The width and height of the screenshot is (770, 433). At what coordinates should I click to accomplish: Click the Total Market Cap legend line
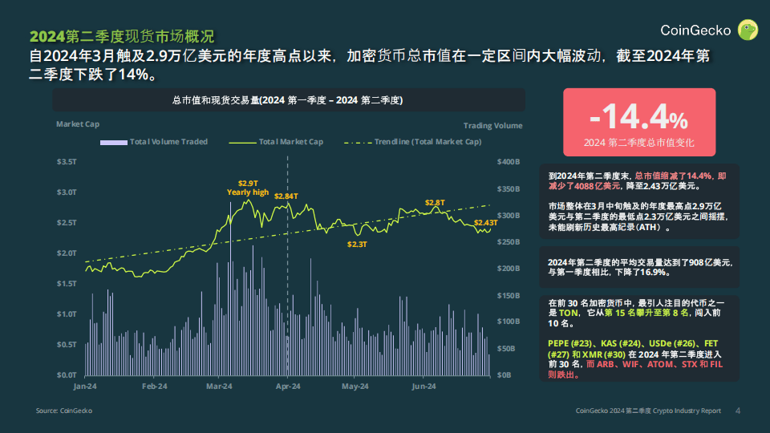coord(242,143)
